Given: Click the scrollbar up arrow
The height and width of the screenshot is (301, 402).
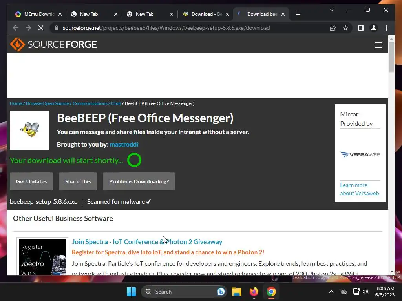Looking at the screenshot, I should [391, 39].
